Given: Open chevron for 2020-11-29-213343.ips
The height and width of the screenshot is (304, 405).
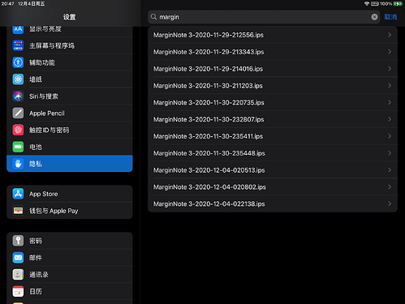Looking at the screenshot, I should click(390, 52).
